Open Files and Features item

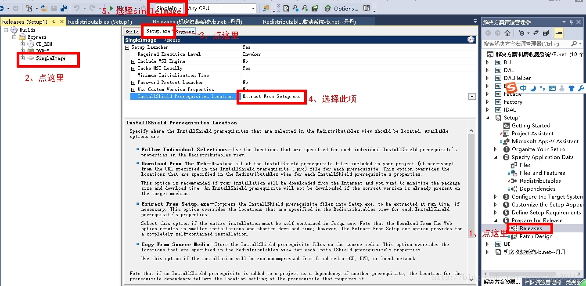coord(542,173)
